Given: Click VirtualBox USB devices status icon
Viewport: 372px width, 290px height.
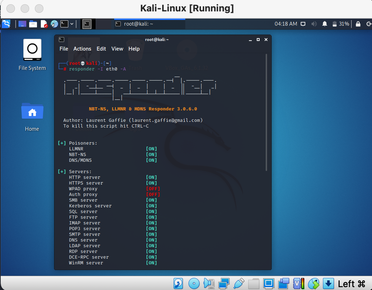Looking at the screenshot, I should coord(239,283).
